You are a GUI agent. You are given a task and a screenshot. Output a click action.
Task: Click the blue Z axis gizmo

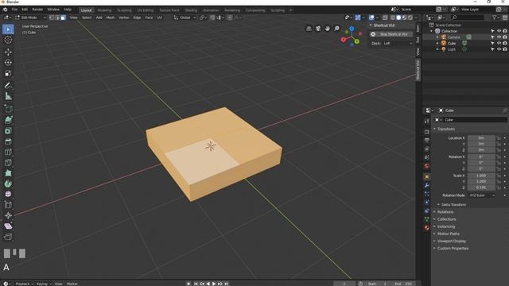352,29
